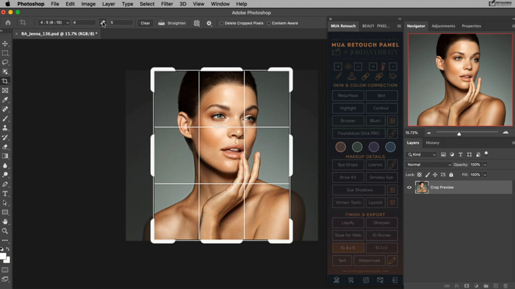Open the Filter menu
This screenshot has height=289, width=515.
(166, 4)
